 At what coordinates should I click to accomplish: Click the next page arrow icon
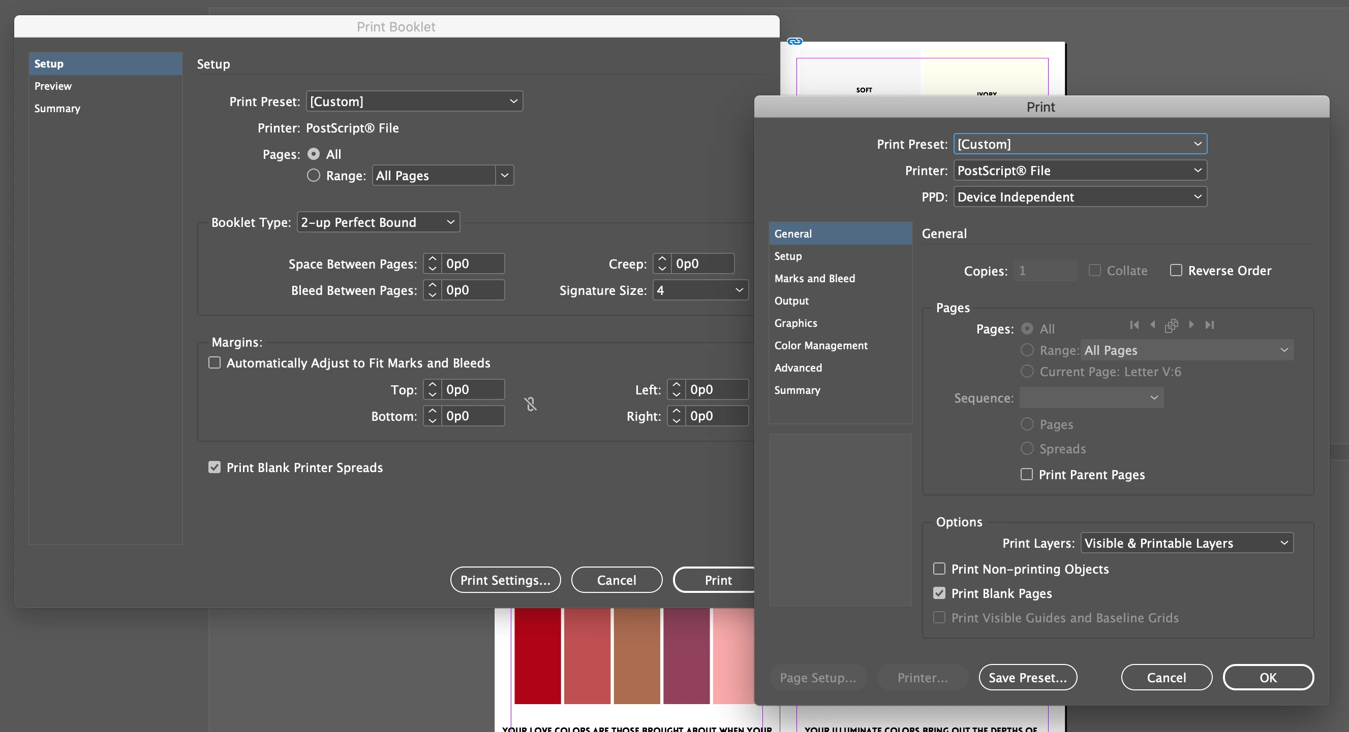coord(1191,325)
